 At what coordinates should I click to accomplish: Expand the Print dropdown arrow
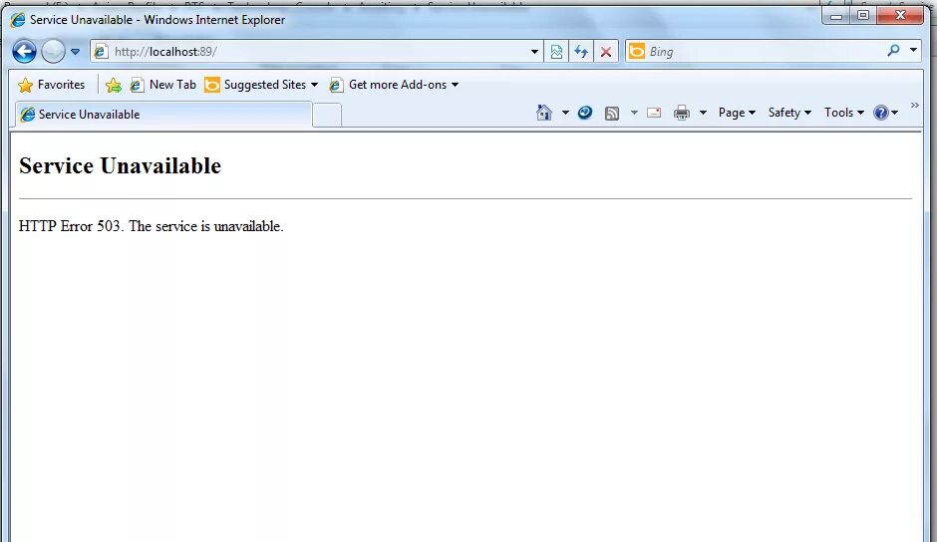pyautogui.click(x=704, y=113)
